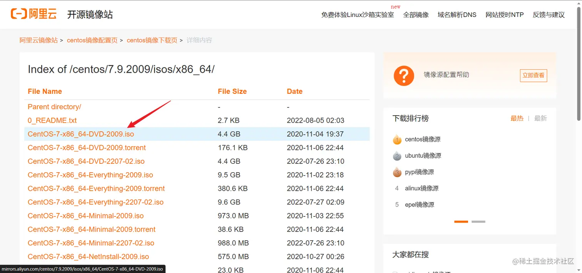Download CentOS-7-x86_64-DVD-2009.iso

pyautogui.click(x=81, y=134)
